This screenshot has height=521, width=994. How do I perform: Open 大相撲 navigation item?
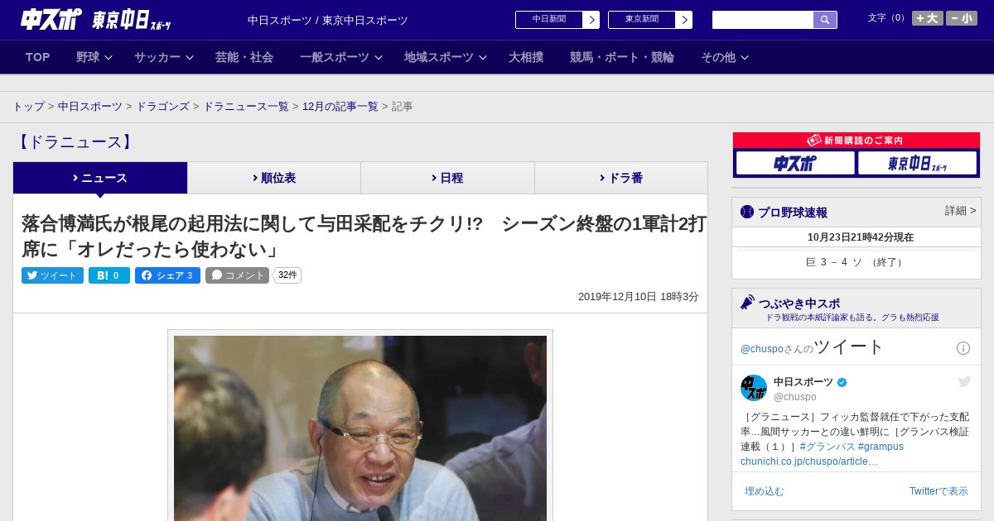pyautogui.click(x=526, y=57)
